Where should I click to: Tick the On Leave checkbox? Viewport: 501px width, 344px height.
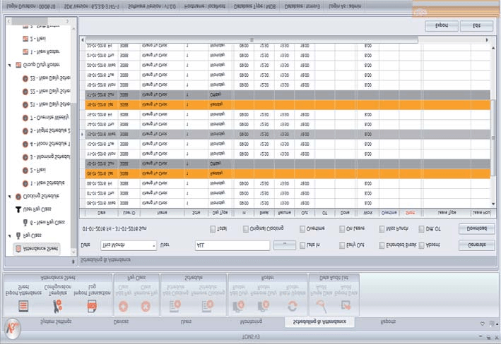point(342,228)
